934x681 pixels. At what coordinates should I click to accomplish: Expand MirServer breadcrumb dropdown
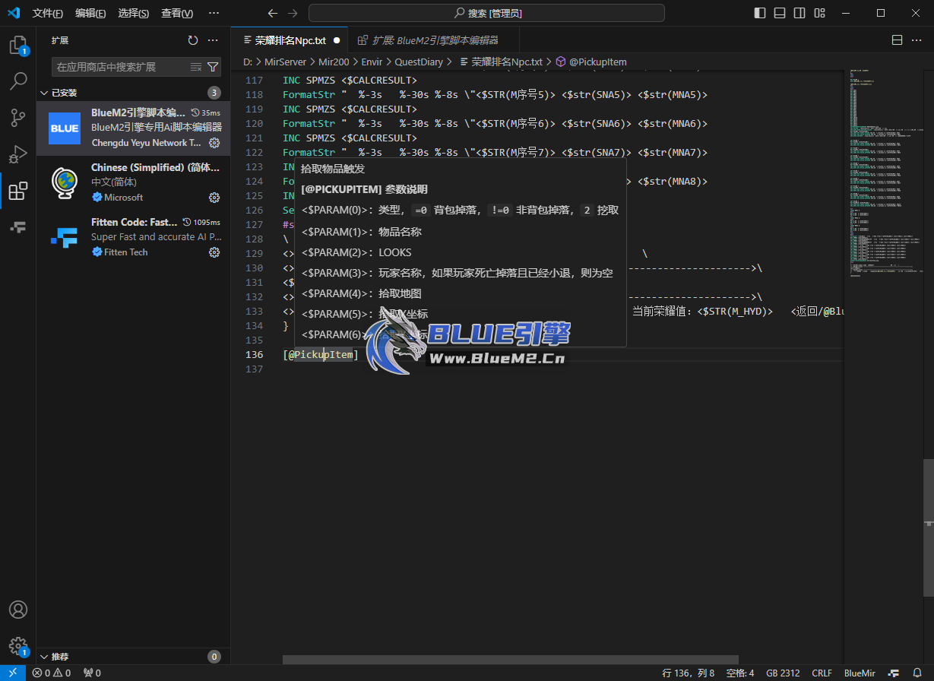pos(285,62)
